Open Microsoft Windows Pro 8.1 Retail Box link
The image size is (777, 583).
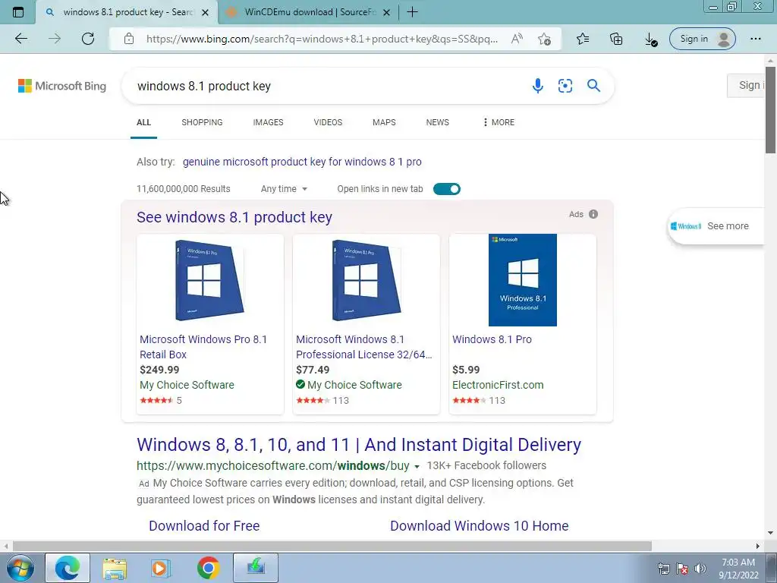[x=203, y=347]
